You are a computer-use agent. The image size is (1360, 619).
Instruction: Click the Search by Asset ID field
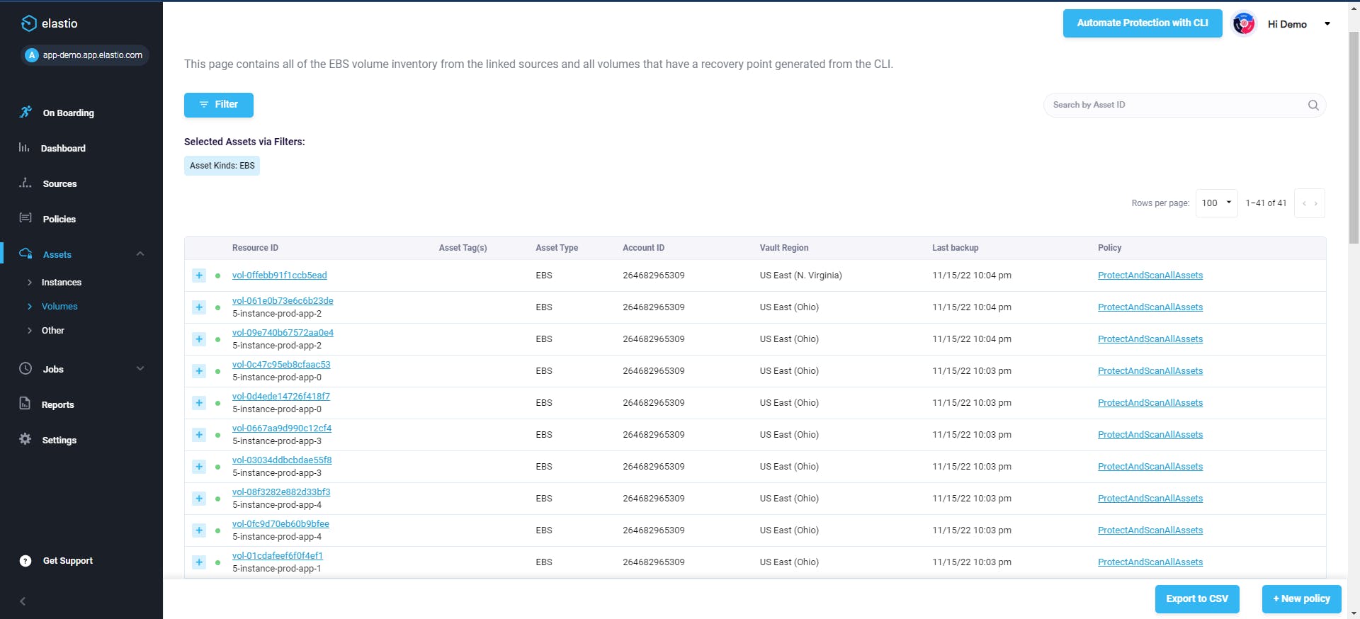(x=1176, y=105)
